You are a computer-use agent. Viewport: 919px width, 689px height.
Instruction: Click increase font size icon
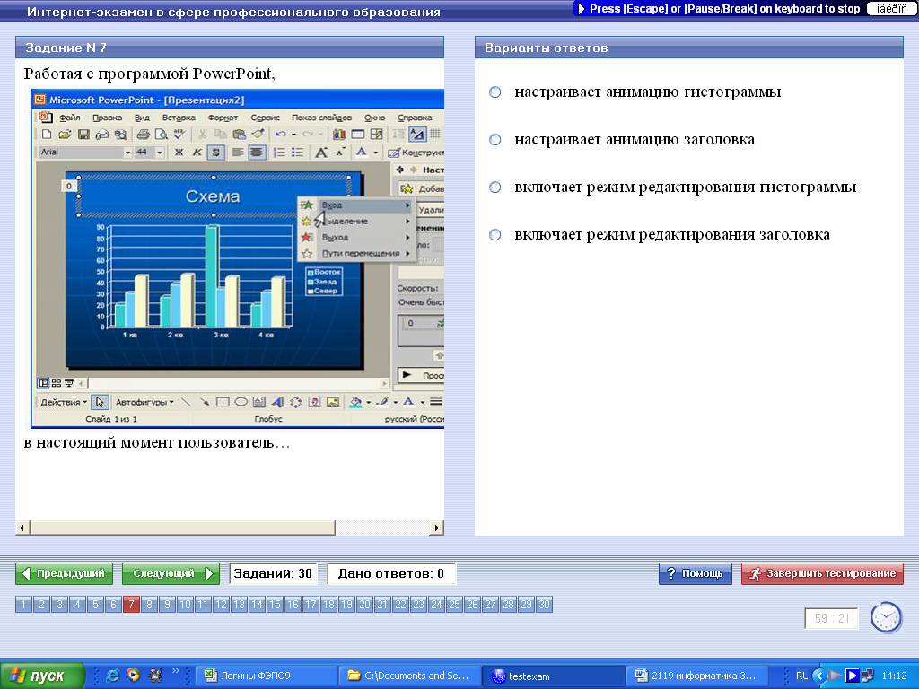click(x=321, y=153)
